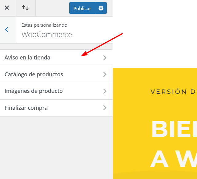Click the Publicar button

(82, 8)
